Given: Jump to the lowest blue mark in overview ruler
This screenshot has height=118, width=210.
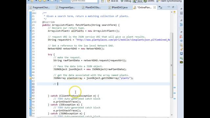Looking at the screenshot, I should tap(175, 99).
